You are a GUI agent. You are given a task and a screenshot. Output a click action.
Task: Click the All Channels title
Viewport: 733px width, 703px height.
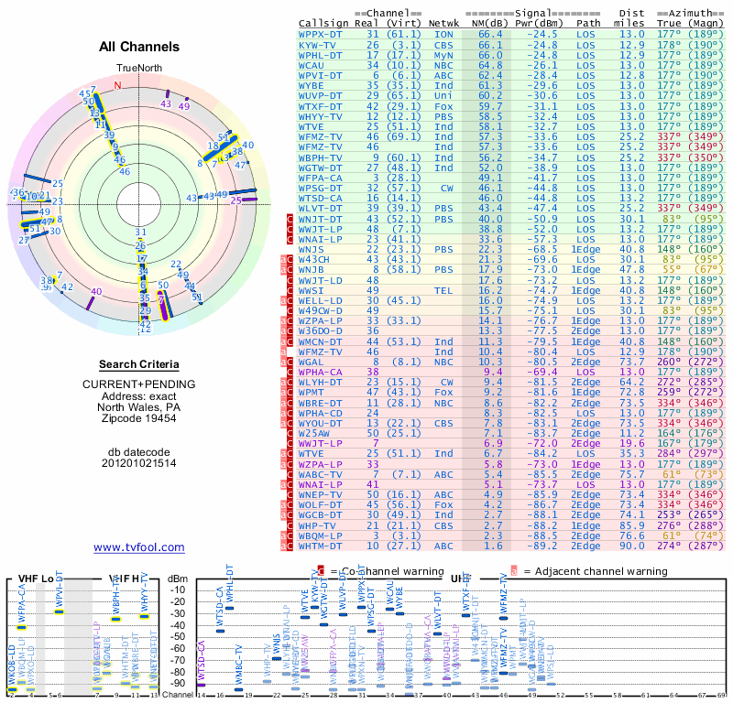pyautogui.click(x=138, y=47)
